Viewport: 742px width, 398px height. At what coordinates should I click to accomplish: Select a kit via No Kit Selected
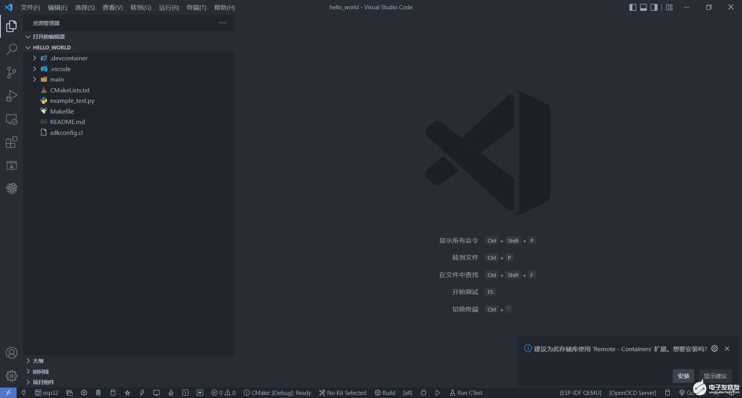point(343,393)
